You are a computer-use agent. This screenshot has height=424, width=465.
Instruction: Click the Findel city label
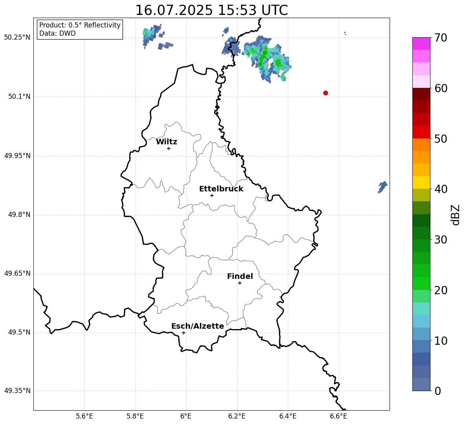[x=240, y=276]
